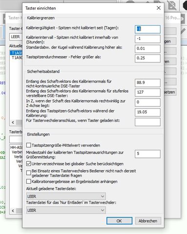187x234 pixels.
Task: Uncheck Unterverzeichnisse bei globaler Suche berücksichtigen
Action: pos(29,164)
